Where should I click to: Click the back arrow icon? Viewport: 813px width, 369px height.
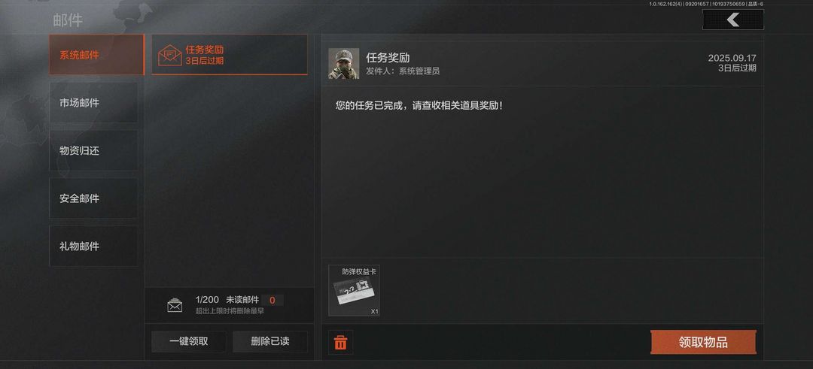click(732, 20)
